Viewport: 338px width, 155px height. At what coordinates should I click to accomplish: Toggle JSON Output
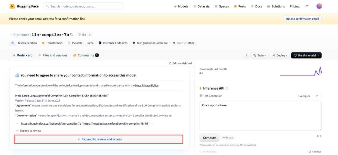tap(208, 152)
